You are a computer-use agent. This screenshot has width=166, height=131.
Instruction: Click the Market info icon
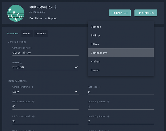pos(21,63)
